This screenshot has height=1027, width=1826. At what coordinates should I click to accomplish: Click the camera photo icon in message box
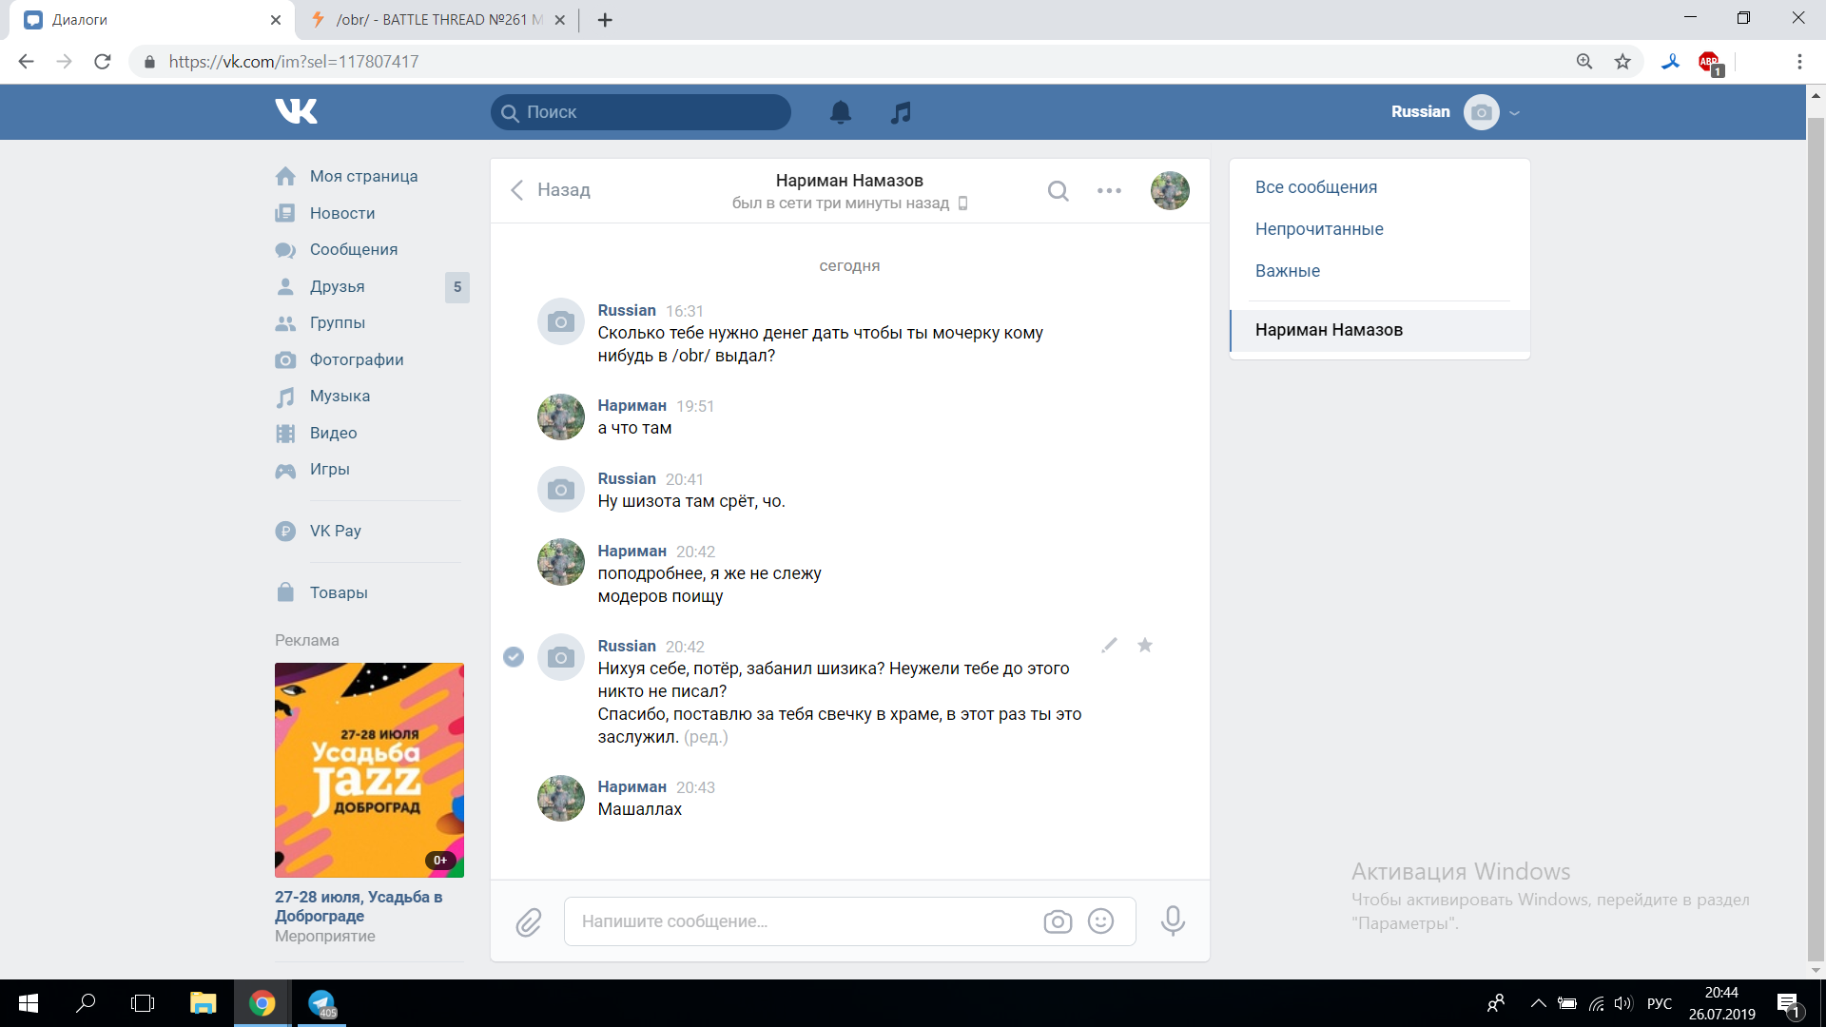coord(1058,921)
